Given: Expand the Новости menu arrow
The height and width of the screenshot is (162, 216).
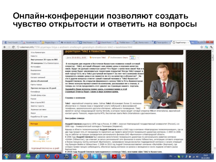Looking at the screenshot, I should (x=60, y=56).
